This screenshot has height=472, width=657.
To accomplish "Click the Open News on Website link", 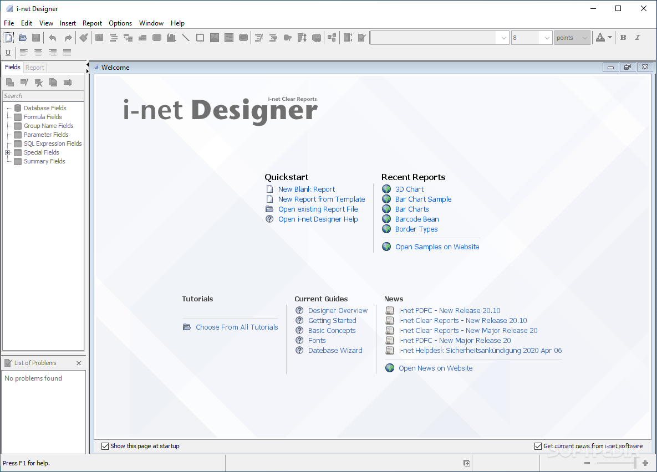I will tap(435, 368).
